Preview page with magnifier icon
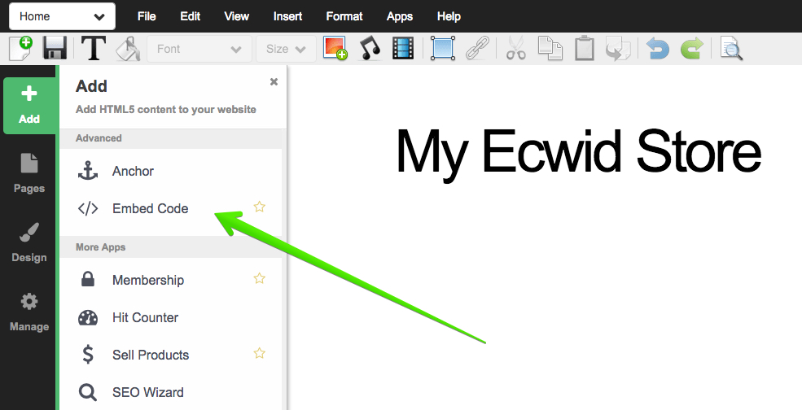This screenshot has width=802, height=410. (731, 49)
